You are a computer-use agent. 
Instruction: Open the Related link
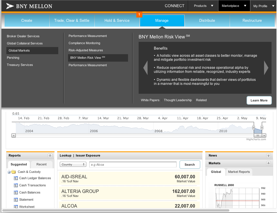click(201, 100)
